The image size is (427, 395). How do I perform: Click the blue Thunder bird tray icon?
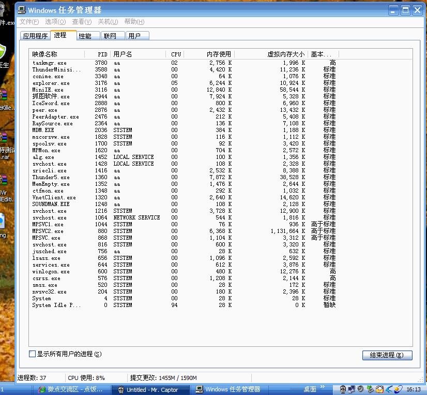[389, 389]
